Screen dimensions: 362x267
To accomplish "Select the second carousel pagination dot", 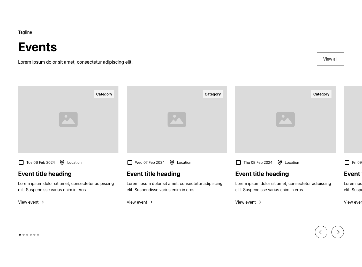I will click(24, 235).
